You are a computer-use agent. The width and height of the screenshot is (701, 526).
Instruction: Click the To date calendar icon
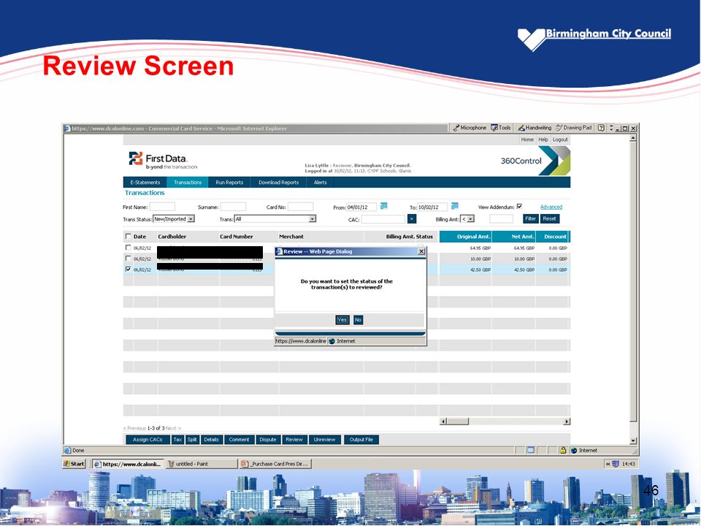pos(455,206)
